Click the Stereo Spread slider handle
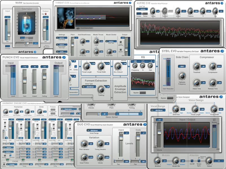 99,114
